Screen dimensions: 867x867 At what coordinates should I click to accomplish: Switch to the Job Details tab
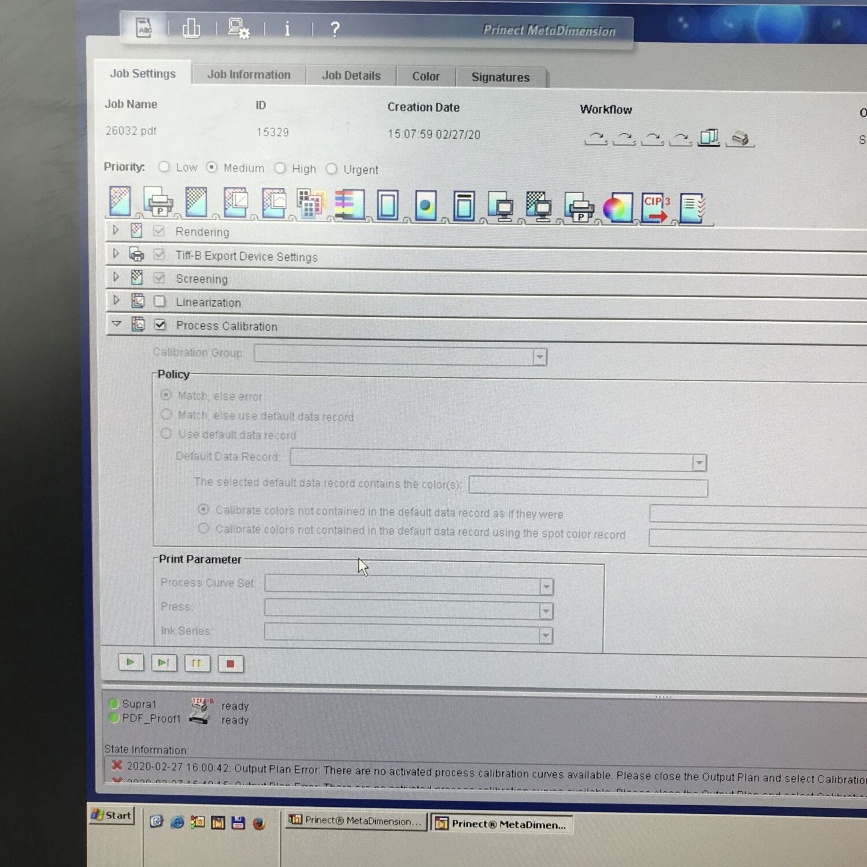[x=351, y=76]
